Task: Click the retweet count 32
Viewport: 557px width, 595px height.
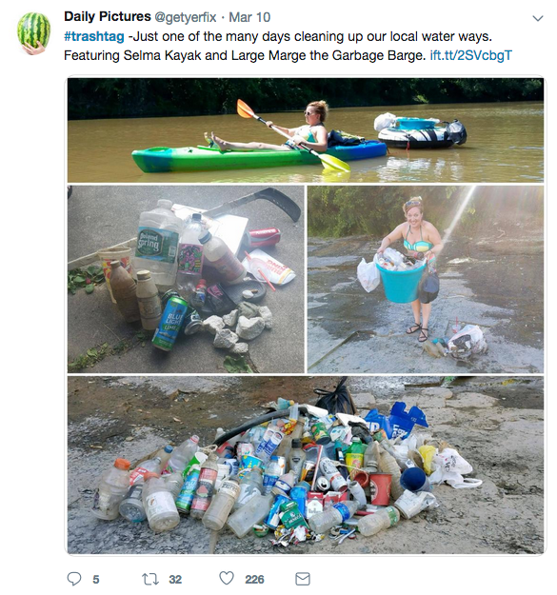Action: coord(175,580)
